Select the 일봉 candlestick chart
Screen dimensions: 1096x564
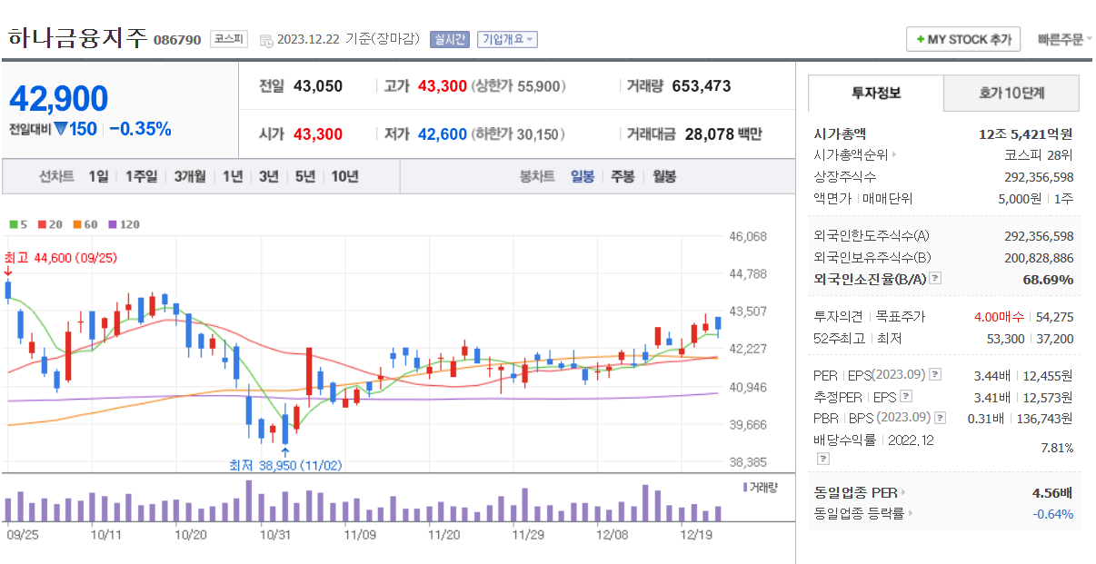point(582,177)
